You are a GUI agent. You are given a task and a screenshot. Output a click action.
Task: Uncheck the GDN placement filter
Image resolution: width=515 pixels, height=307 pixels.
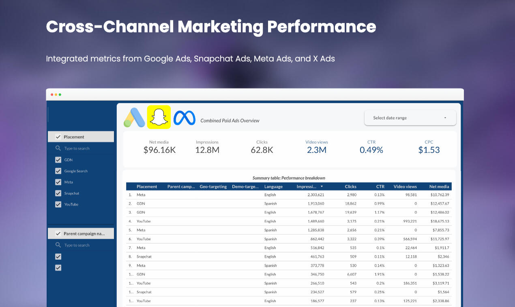58,160
